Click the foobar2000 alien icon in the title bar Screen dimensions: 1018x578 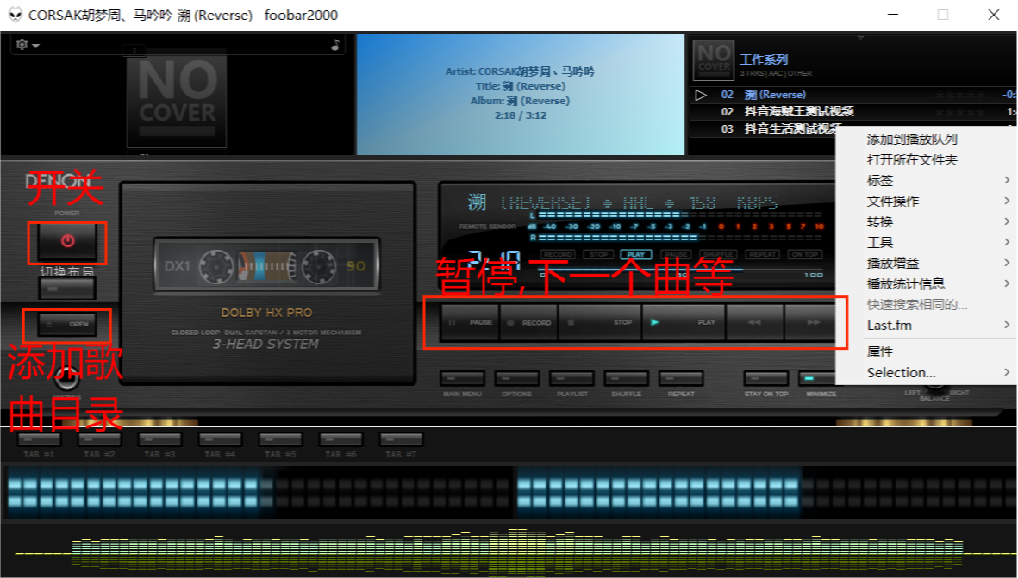(x=15, y=15)
